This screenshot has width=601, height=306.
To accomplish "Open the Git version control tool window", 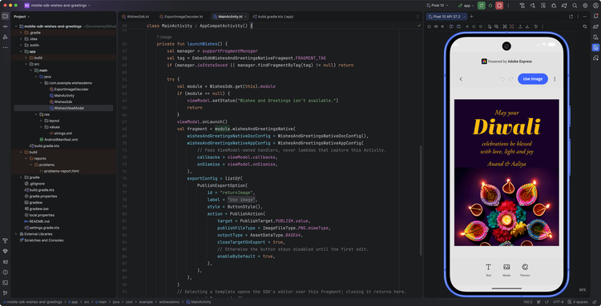I will pos(5,293).
